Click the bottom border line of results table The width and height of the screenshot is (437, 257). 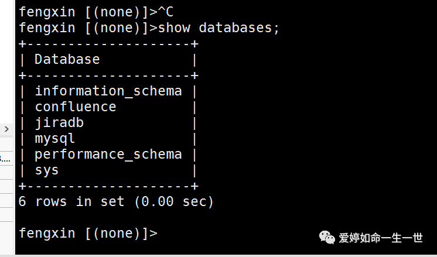pos(108,186)
